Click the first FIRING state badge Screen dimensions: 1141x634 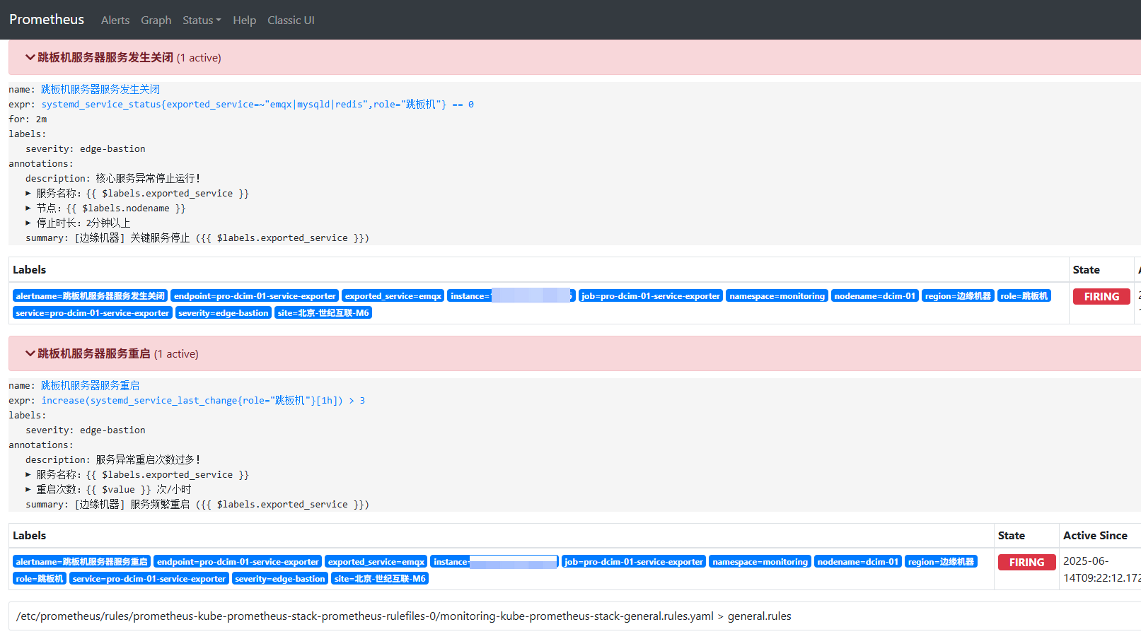(1101, 297)
